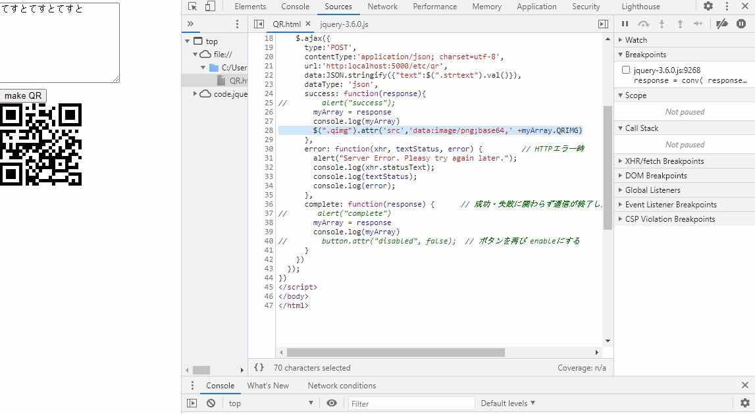
Task: Collapse the file:// tree node
Action: 195,55
